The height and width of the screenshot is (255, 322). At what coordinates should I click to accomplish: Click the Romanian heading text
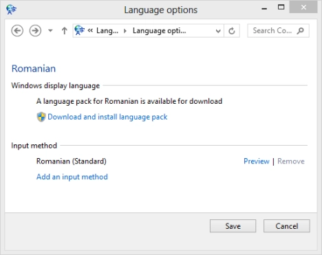click(34, 69)
